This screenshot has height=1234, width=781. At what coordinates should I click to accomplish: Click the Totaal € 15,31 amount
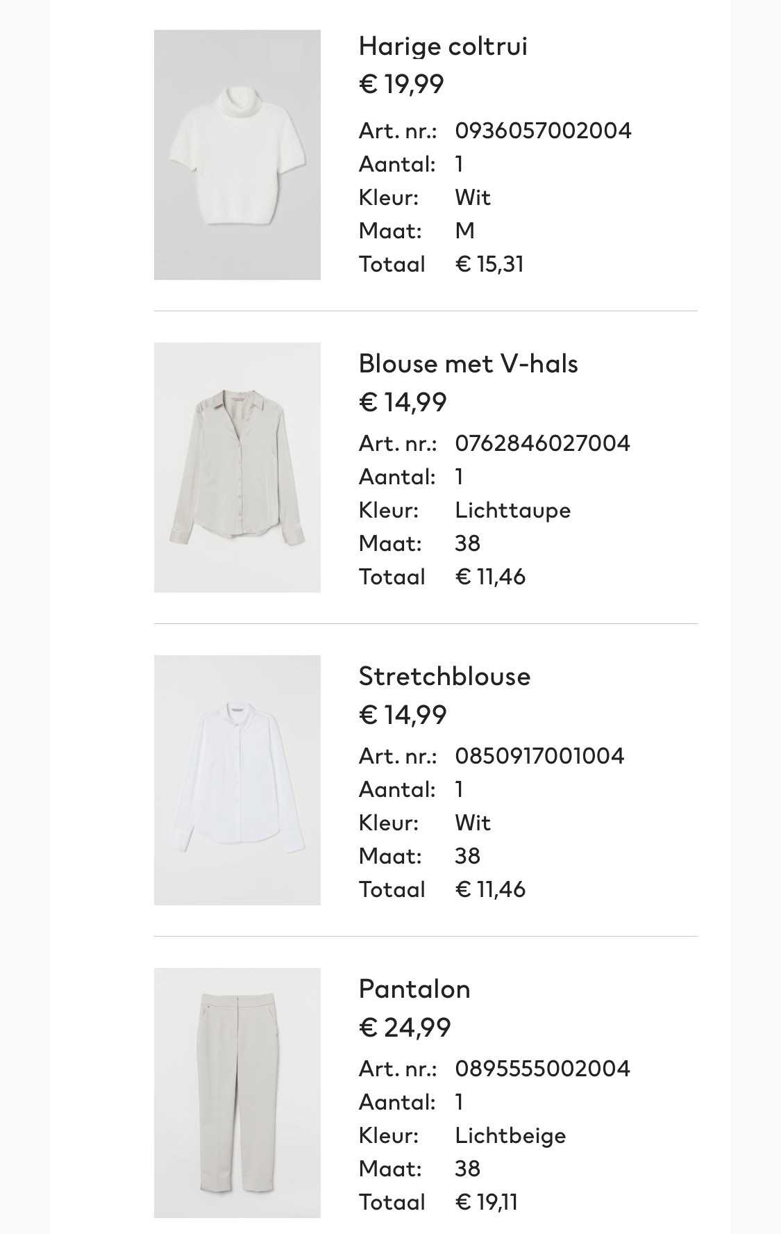[489, 264]
